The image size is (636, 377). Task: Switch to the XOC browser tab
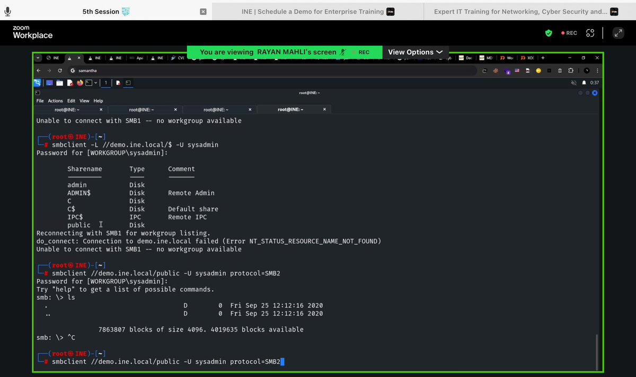tap(527, 58)
